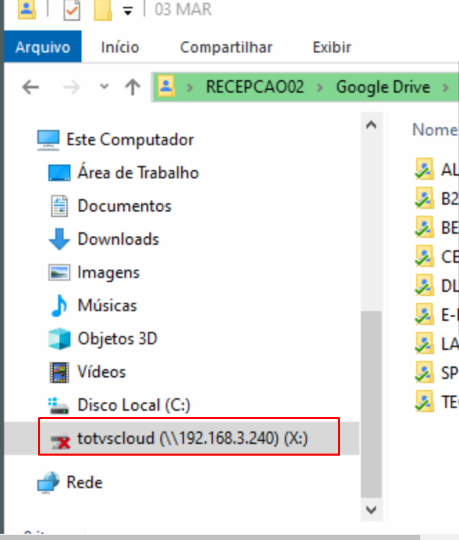Open Disco Local (C:) drive

tap(133, 405)
